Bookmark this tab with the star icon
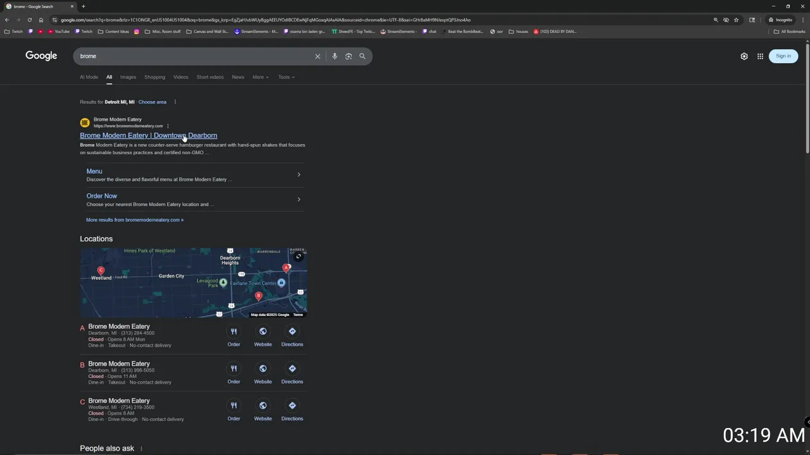This screenshot has height=455, width=810. click(x=736, y=20)
